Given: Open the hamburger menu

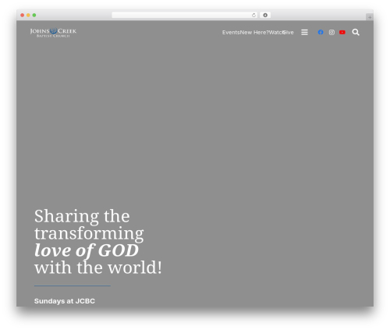Looking at the screenshot, I should pos(304,32).
